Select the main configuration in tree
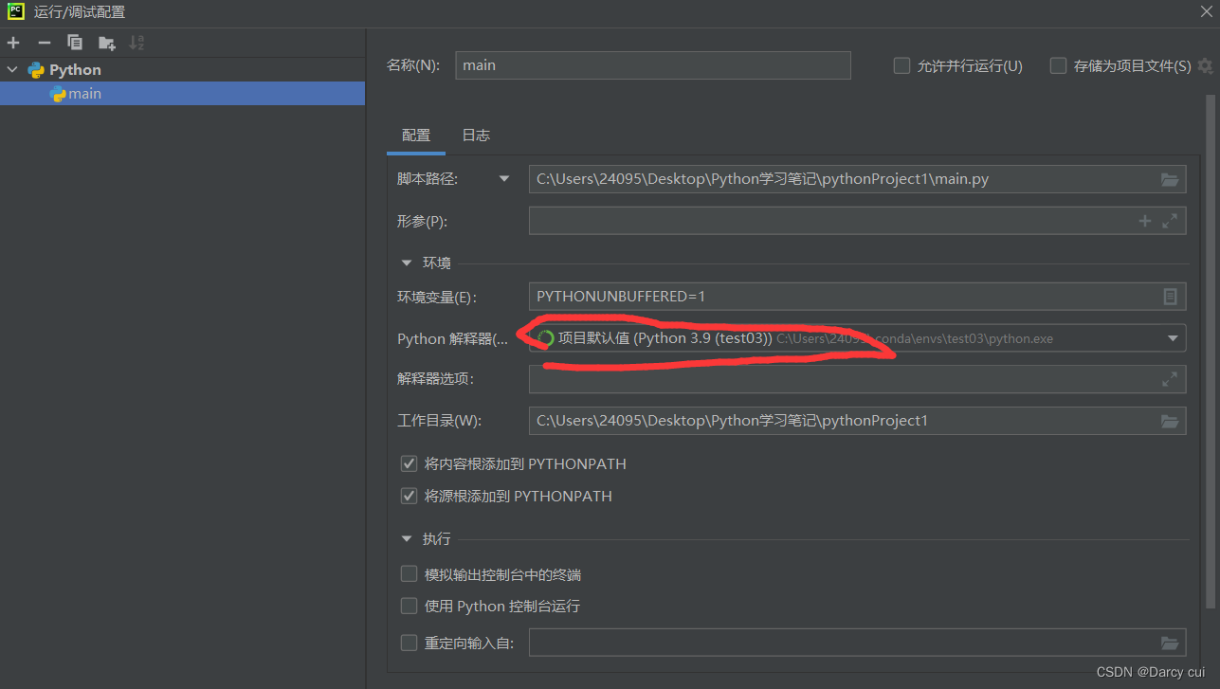The height and width of the screenshot is (689, 1220). click(x=84, y=94)
